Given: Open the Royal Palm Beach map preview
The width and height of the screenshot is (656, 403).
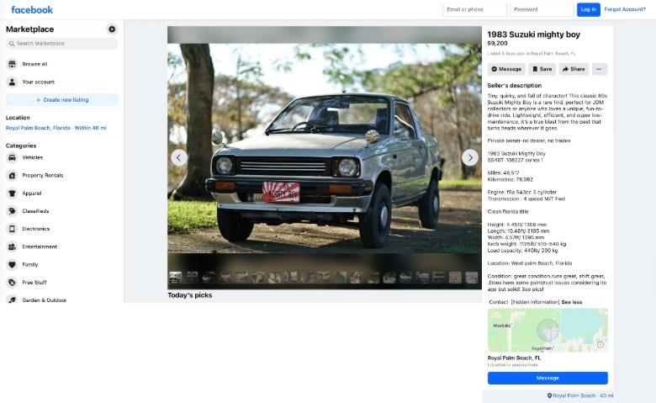Looking at the screenshot, I should [x=548, y=330].
